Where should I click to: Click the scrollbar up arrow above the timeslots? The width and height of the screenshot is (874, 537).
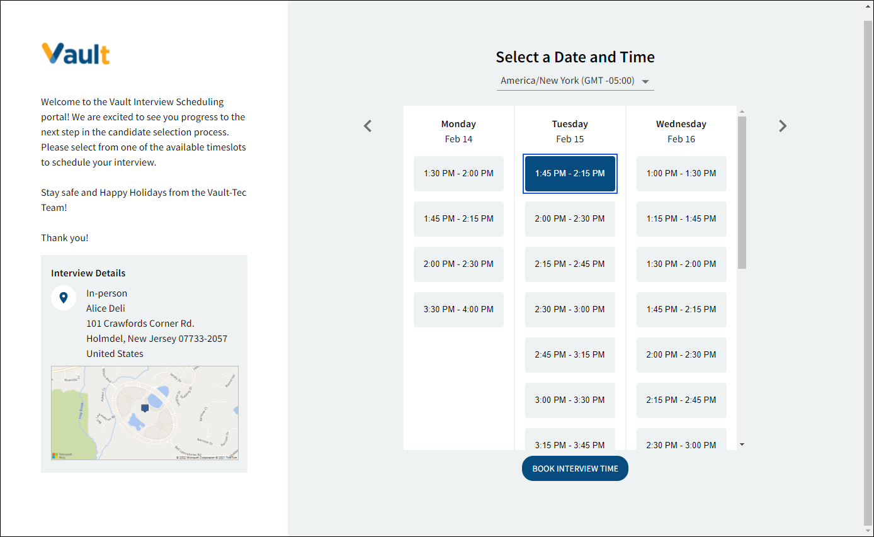pyautogui.click(x=742, y=110)
